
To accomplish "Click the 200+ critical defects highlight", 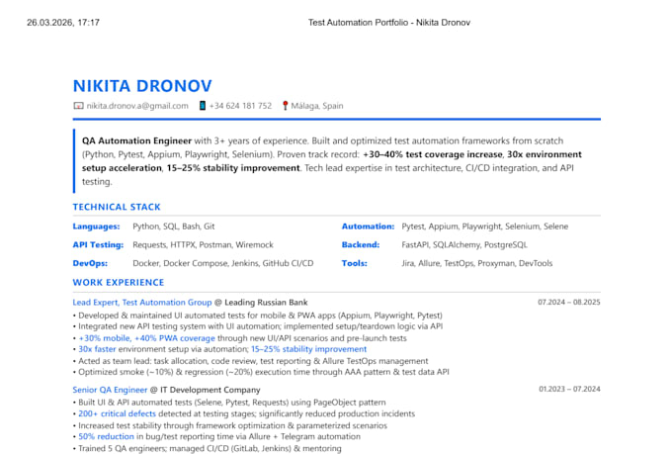I will pos(117,413).
